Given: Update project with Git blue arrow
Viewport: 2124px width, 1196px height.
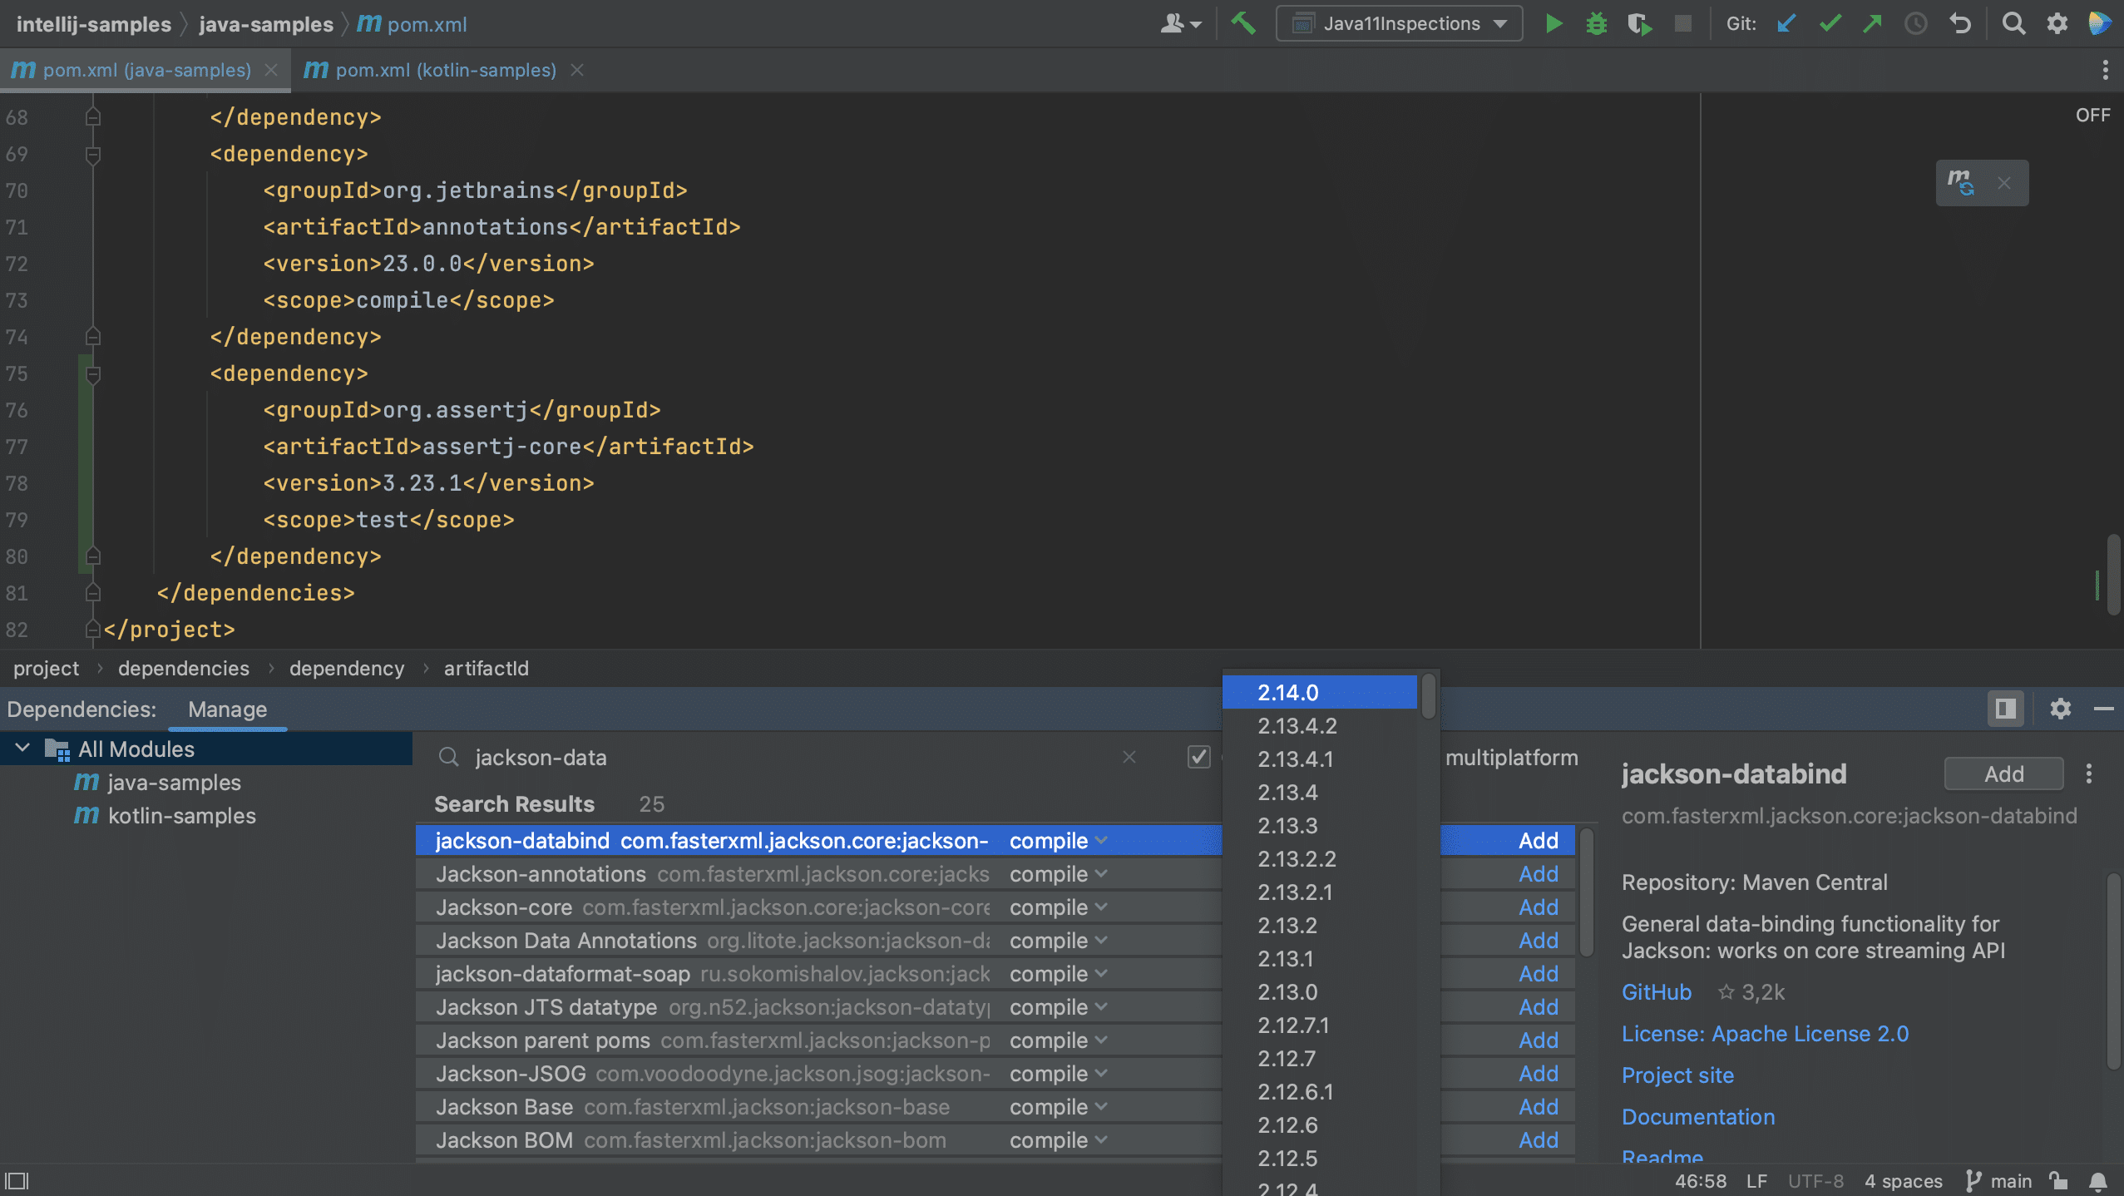Looking at the screenshot, I should pyautogui.click(x=1786, y=23).
